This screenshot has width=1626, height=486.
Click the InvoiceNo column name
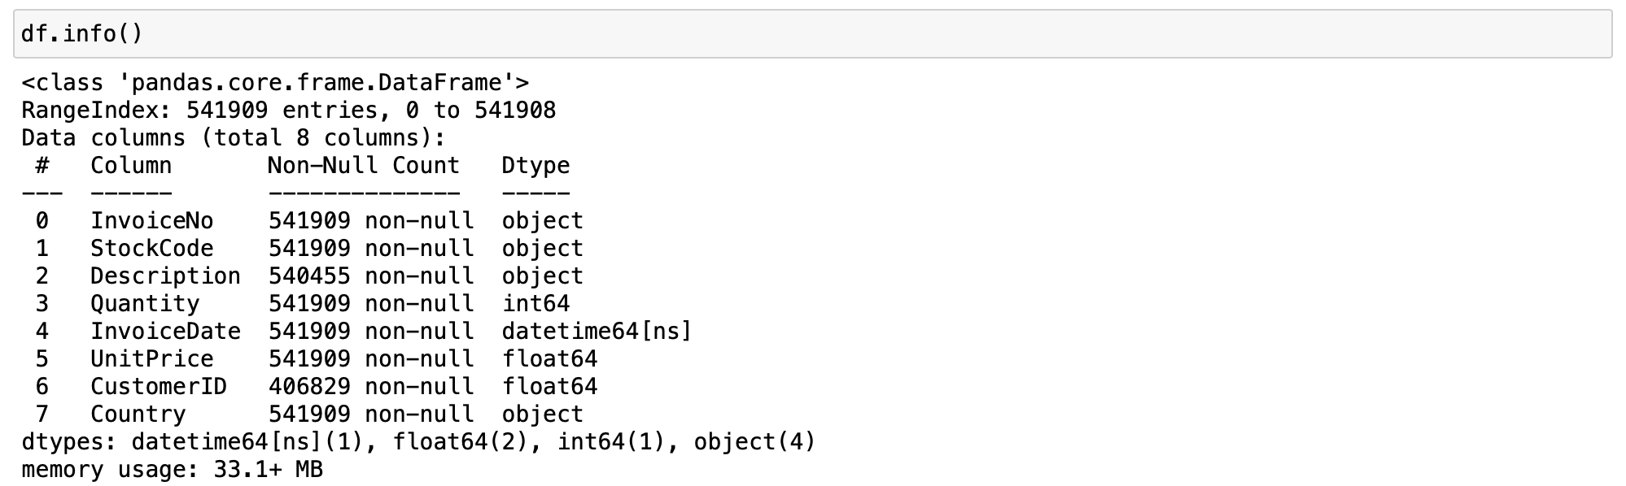coord(151,221)
